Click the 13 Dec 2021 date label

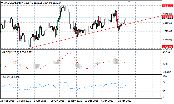pyautogui.click(x=91, y=101)
